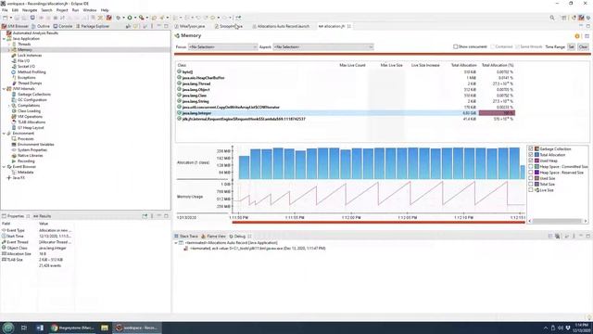The height and width of the screenshot is (334, 593).
Task: Switch to the Package Explorer tab
Action: 93,26
